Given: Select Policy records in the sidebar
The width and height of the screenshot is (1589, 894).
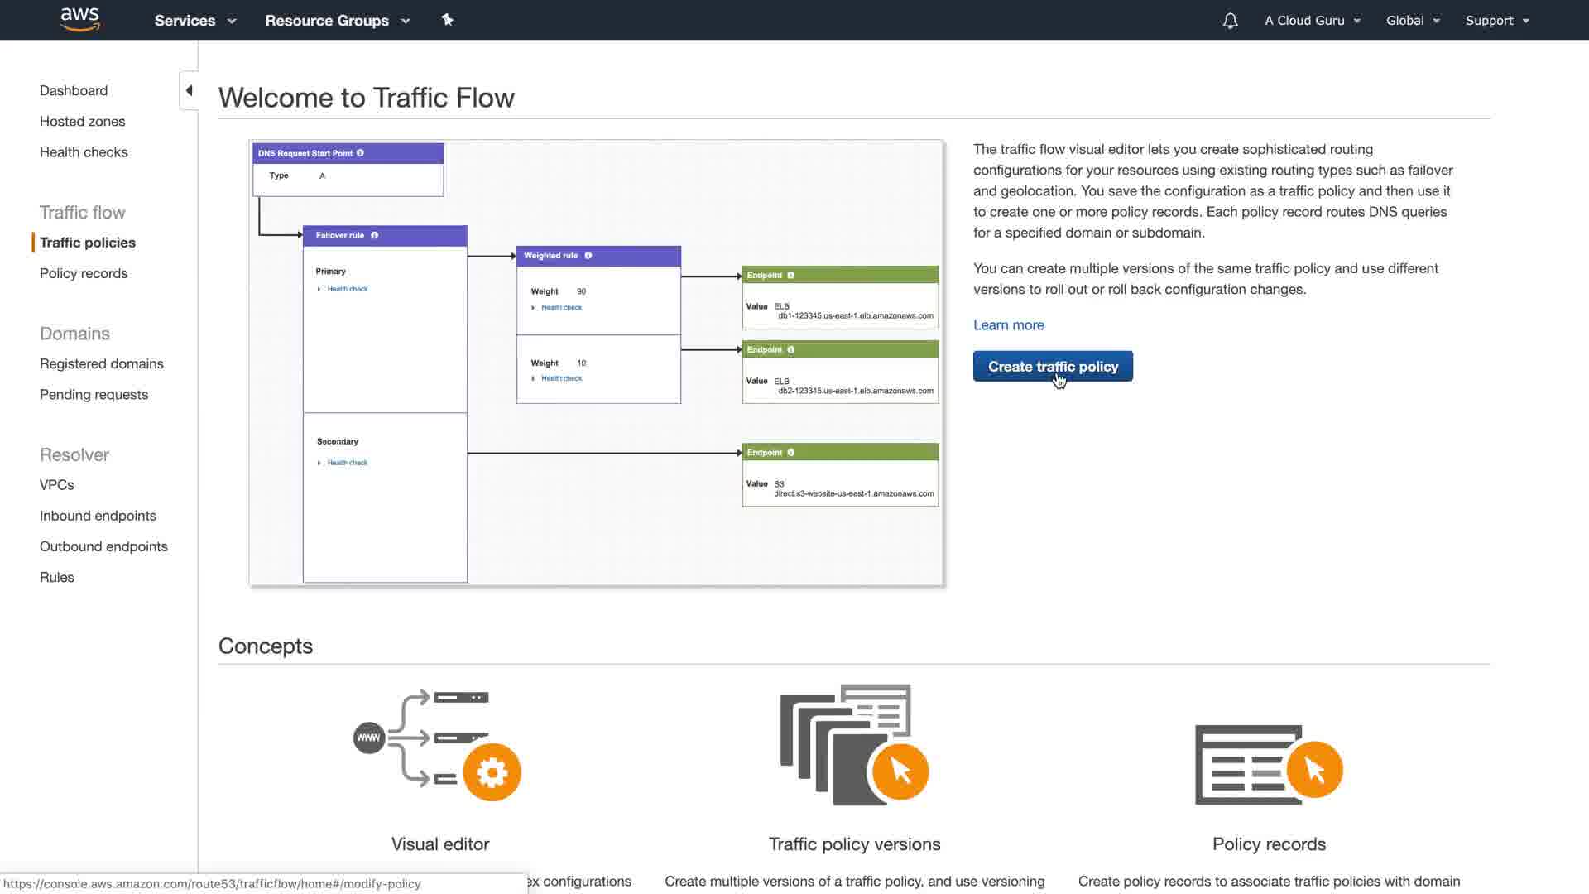Looking at the screenshot, I should (83, 273).
